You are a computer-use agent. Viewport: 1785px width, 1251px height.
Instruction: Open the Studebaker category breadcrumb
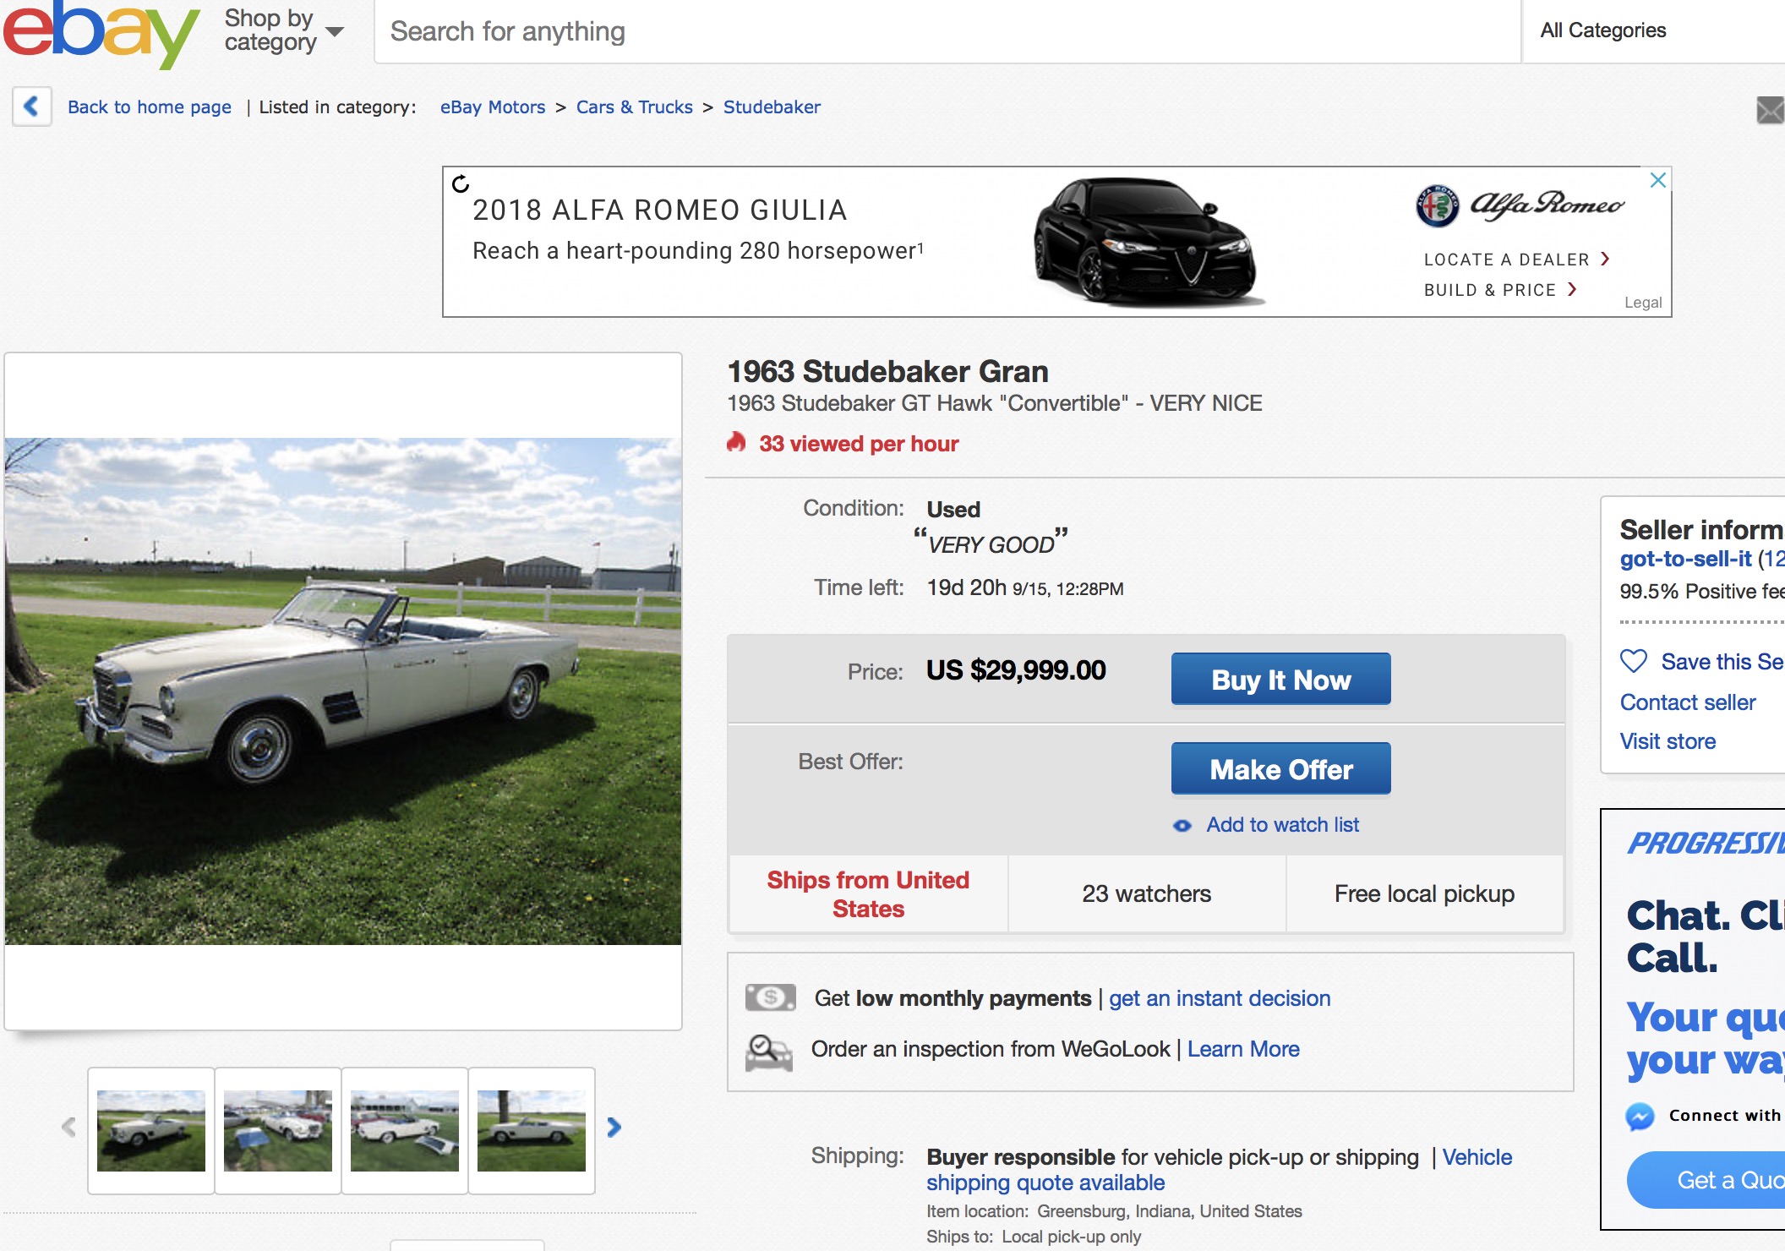pyautogui.click(x=771, y=107)
